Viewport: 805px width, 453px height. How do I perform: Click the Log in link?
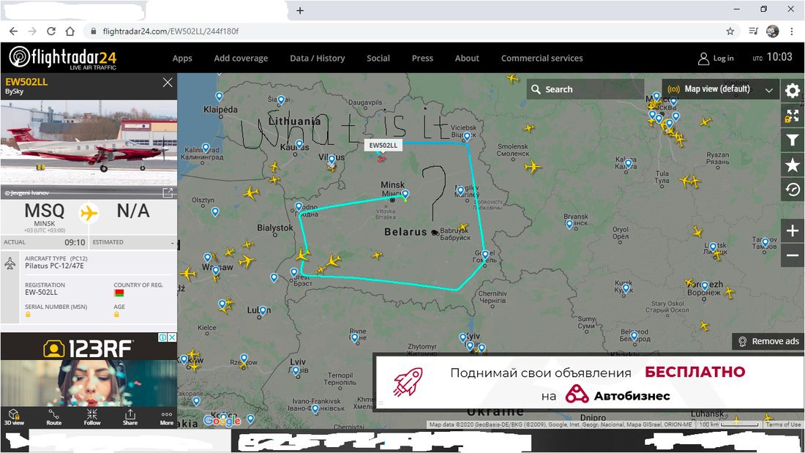pos(723,59)
